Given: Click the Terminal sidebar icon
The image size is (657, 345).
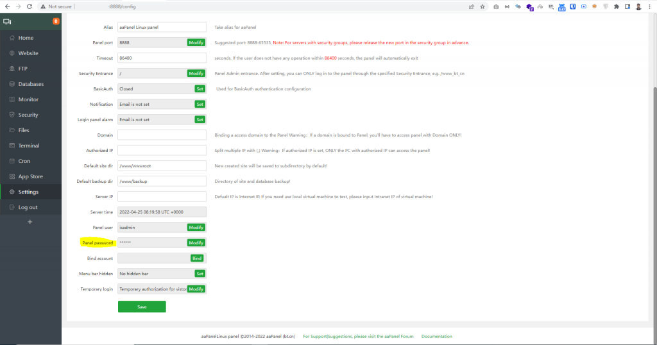Looking at the screenshot, I should pyautogui.click(x=10, y=146).
